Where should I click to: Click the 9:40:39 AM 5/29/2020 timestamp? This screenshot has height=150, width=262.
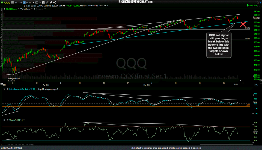[11, 148]
